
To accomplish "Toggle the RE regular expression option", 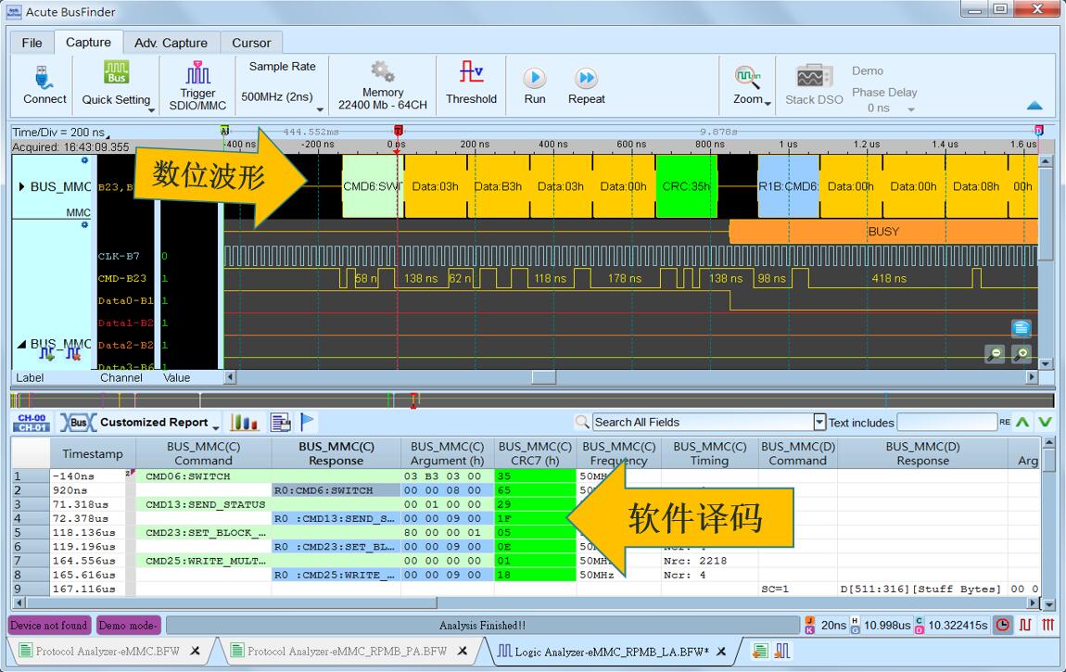I will point(1004,422).
